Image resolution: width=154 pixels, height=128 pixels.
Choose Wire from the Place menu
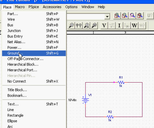(x=34, y=19)
